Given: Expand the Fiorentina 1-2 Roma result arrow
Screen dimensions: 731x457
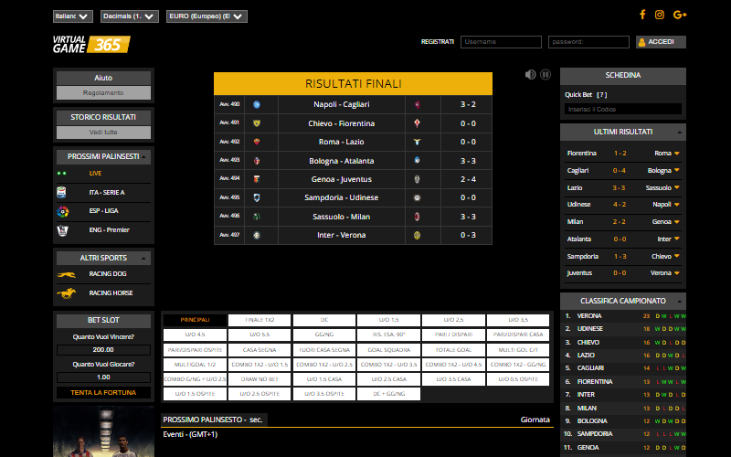Looking at the screenshot, I should click(x=677, y=153).
